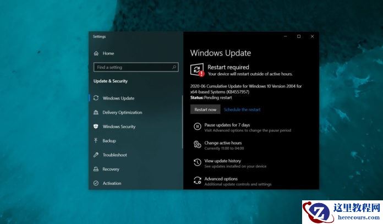This screenshot has height=224, width=383.
Task: Click the search magnifier icon in Find a setting
Action: [x=174, y=67]
